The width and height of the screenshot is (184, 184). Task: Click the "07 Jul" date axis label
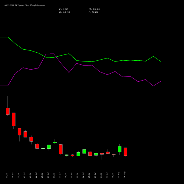(x=7, y=176)
